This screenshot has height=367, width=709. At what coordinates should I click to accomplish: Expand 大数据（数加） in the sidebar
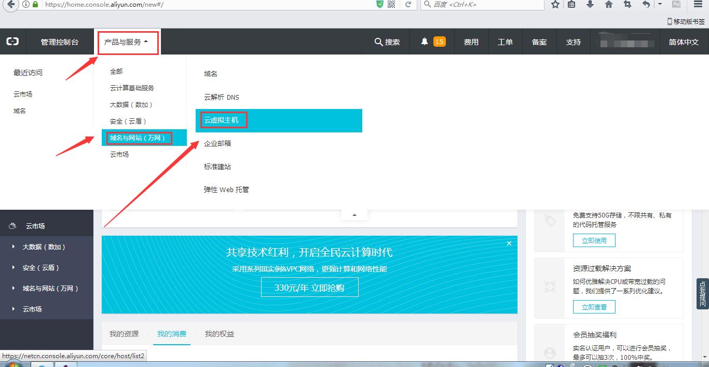pos(44,247)
